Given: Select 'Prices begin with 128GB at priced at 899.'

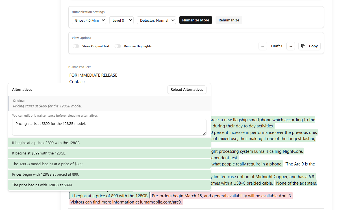Looking at the screenshot, I should click(109, 174).
